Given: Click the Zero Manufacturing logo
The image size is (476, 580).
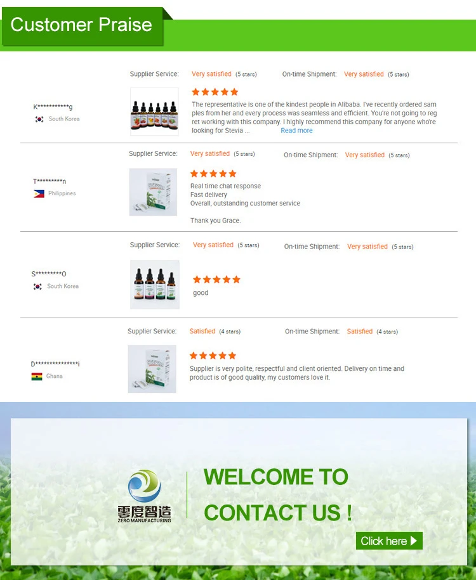Looking at the screenshot, I should (145, 496).
